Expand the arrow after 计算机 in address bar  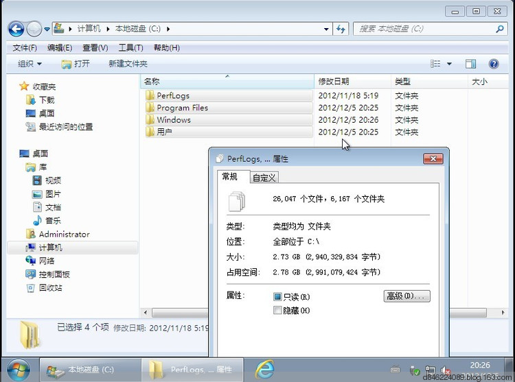(108, 29)
